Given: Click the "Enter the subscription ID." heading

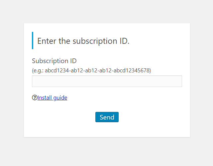Looking at the screenshot, I should pos(83,41).
